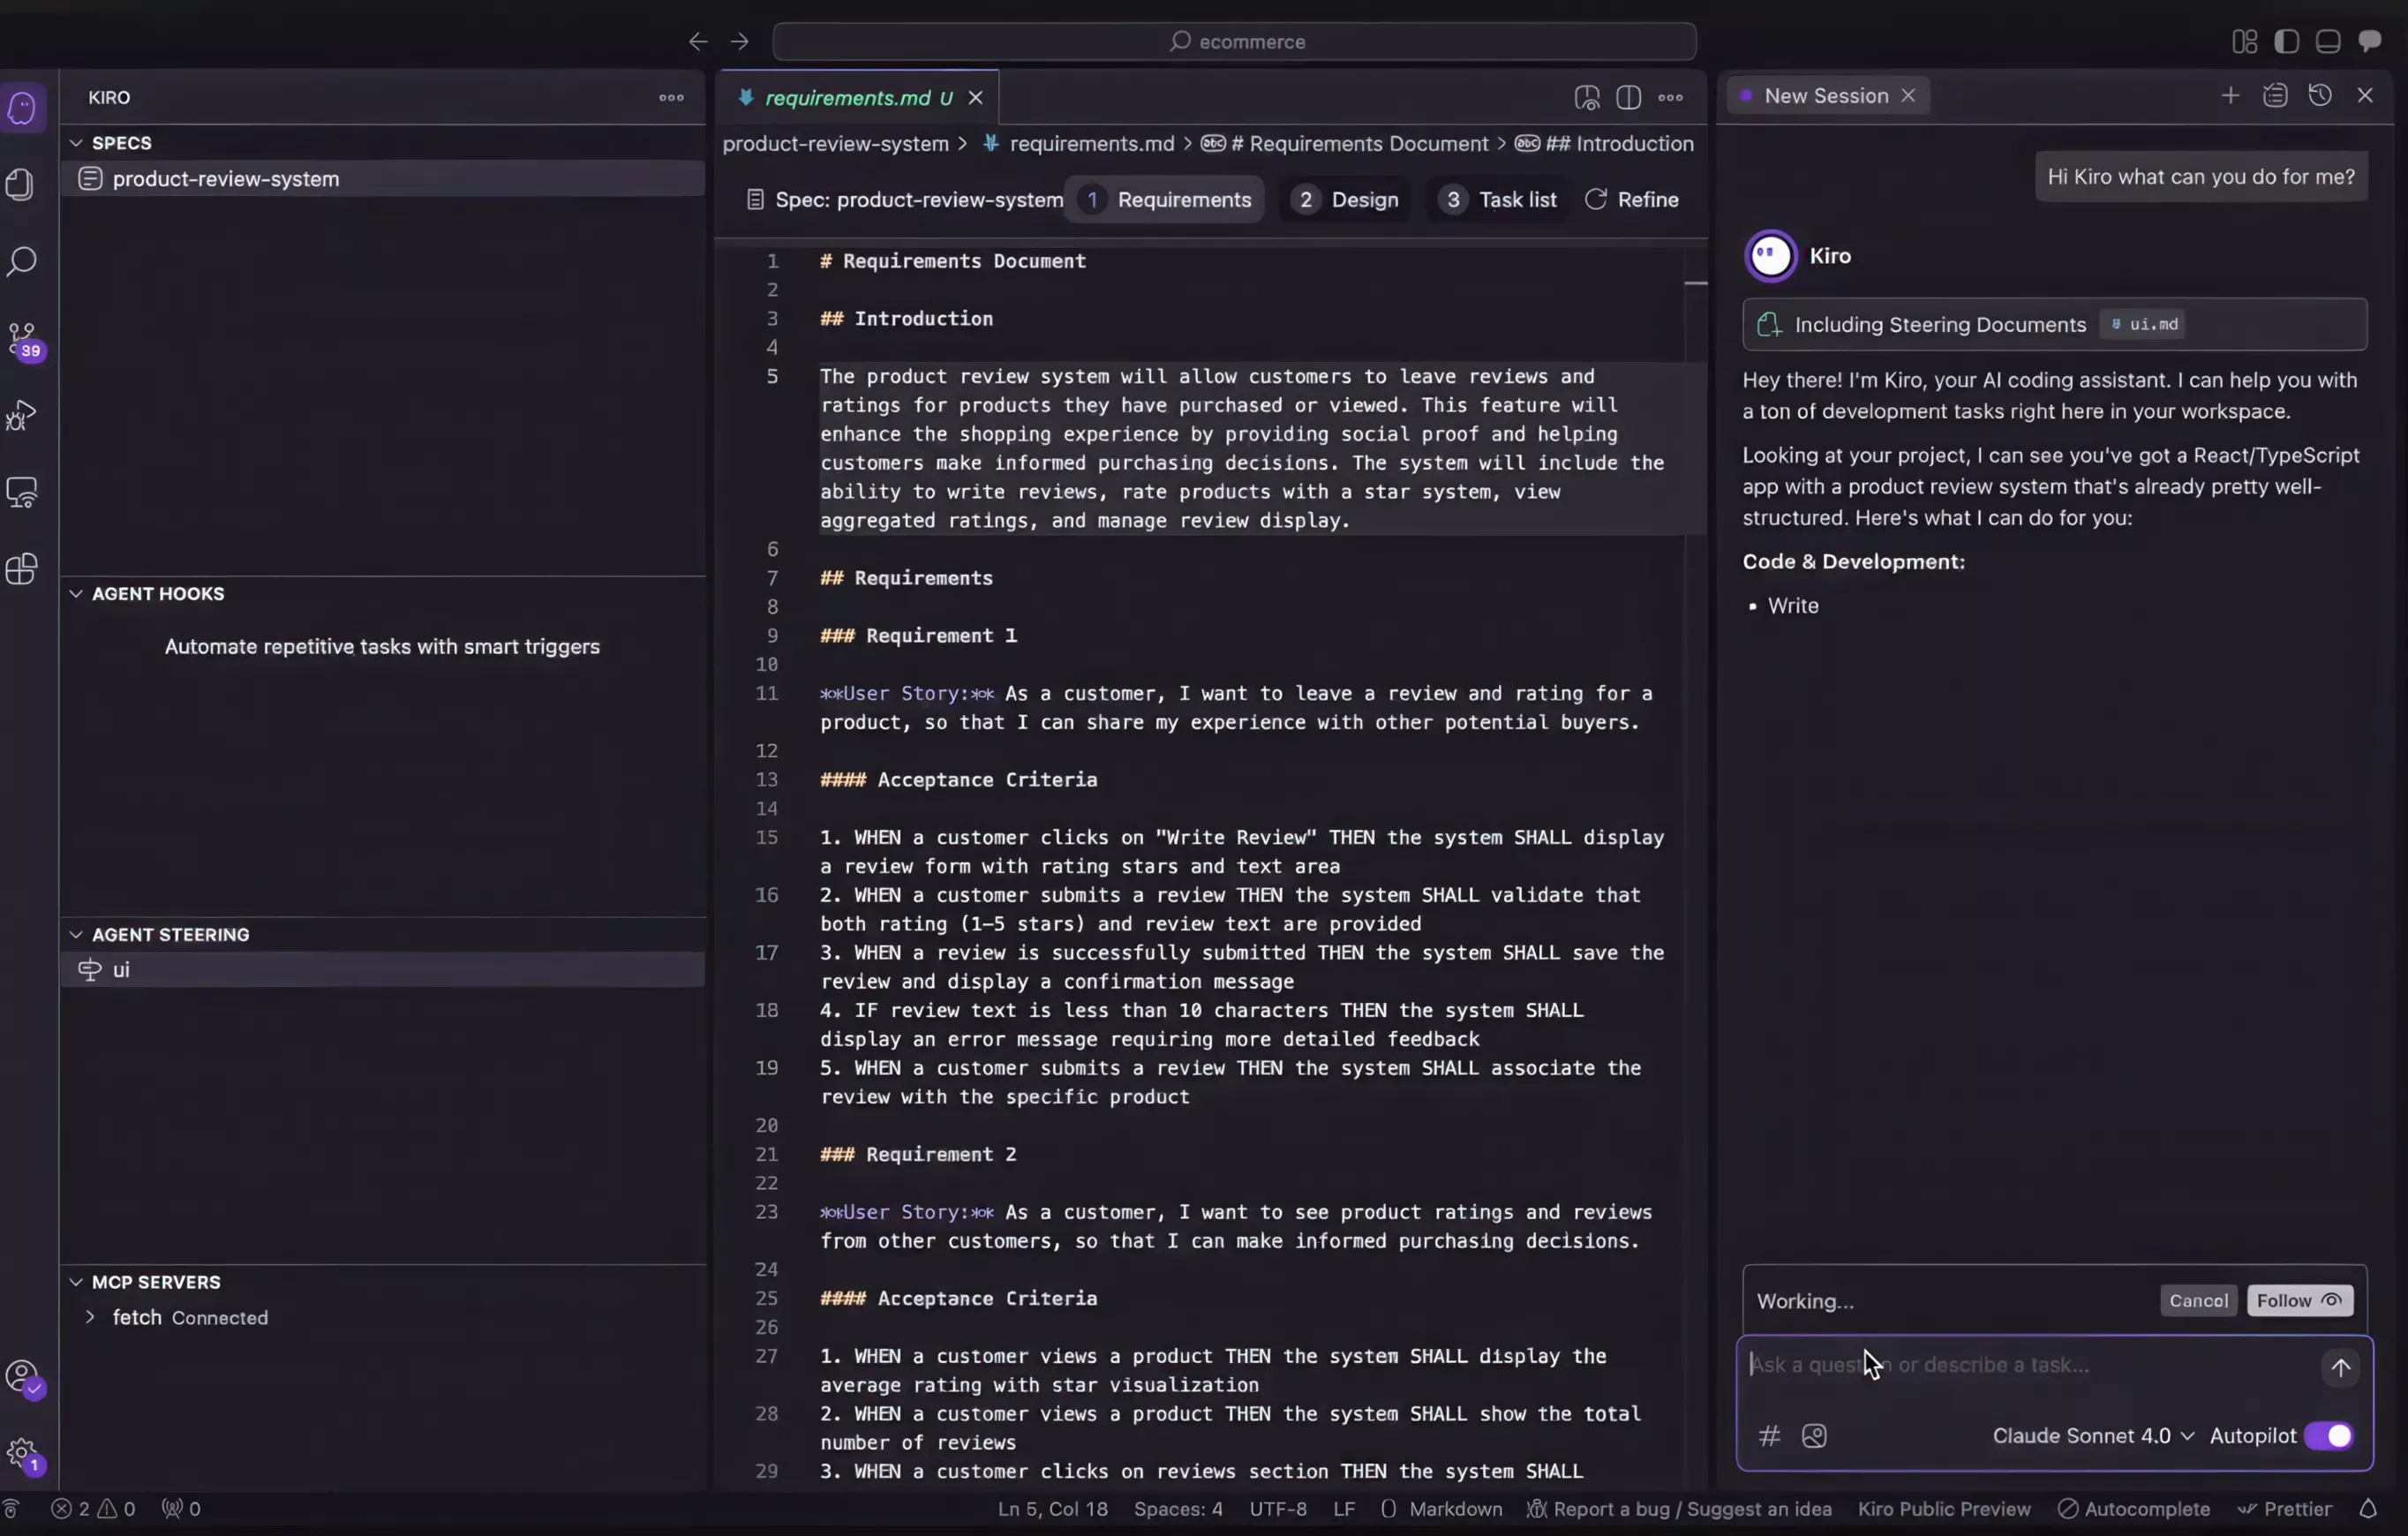Switch to the Design spec tab
The image size is (2408, 1536).
pyautogui.click(x=1345, y=199)
